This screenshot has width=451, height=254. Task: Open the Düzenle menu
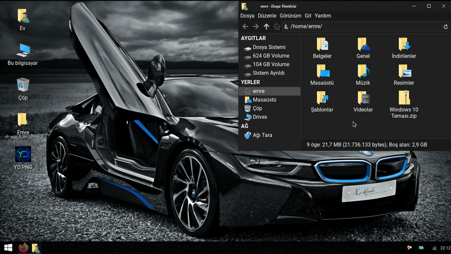[267, 16]
